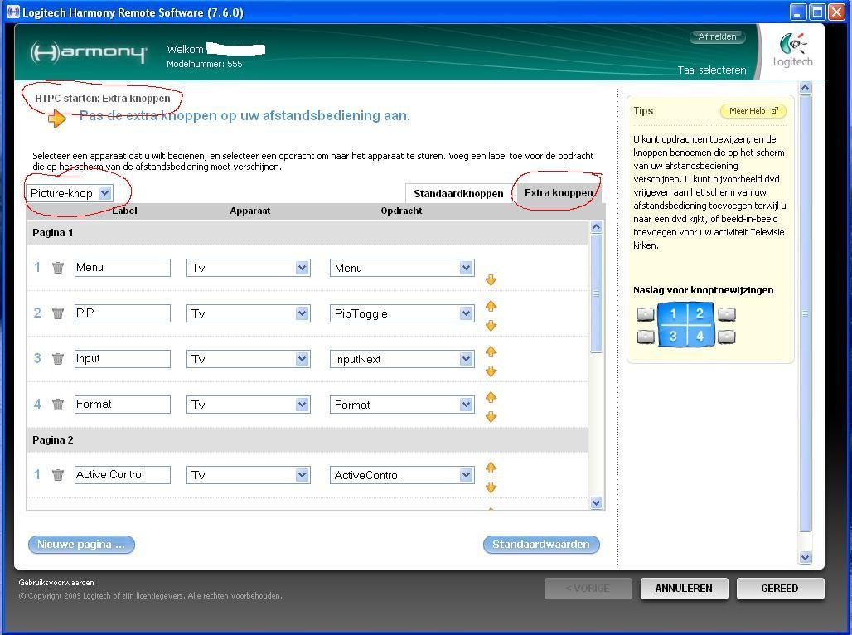Click button 1 in the assignment reference diagram

672,313
